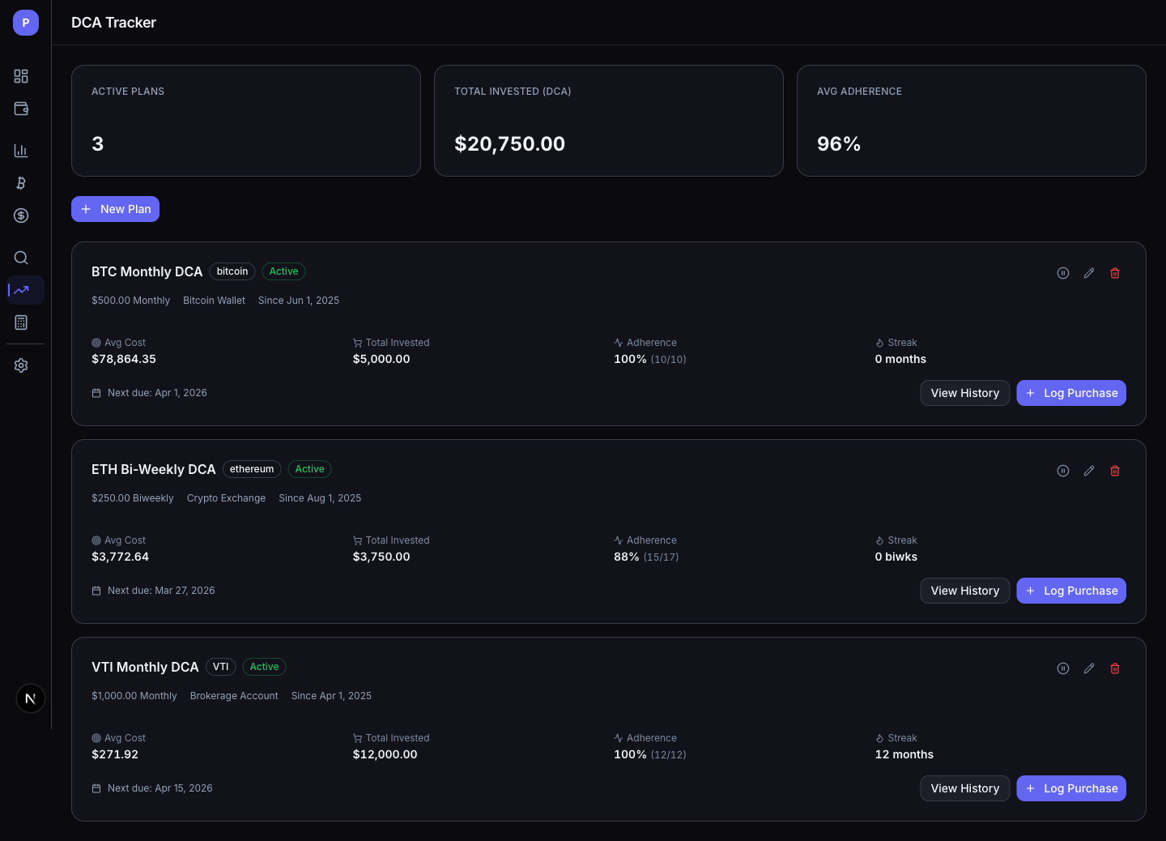This screenshot has height=841, width=1166.
Task: Open the wallet icon in sidebar
Action: [21, 109]
